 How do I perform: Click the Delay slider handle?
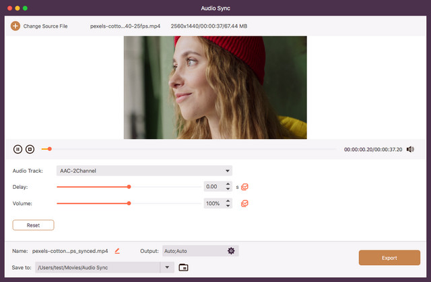coord(129,186)
